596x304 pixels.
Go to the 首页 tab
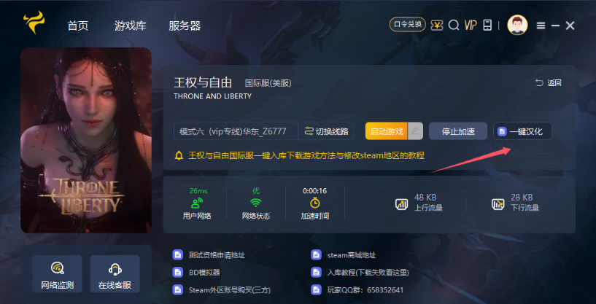(x=78, y=26)
